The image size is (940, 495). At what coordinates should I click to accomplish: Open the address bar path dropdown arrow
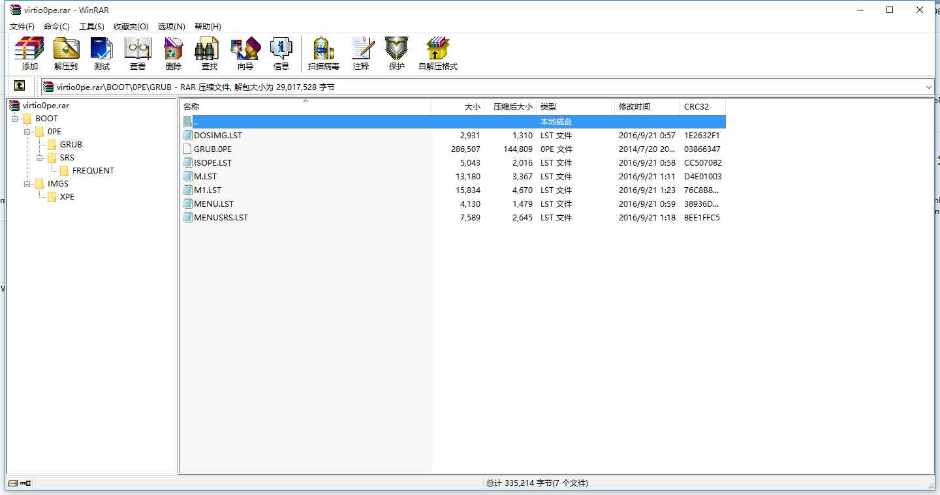[x=928, y=87]
